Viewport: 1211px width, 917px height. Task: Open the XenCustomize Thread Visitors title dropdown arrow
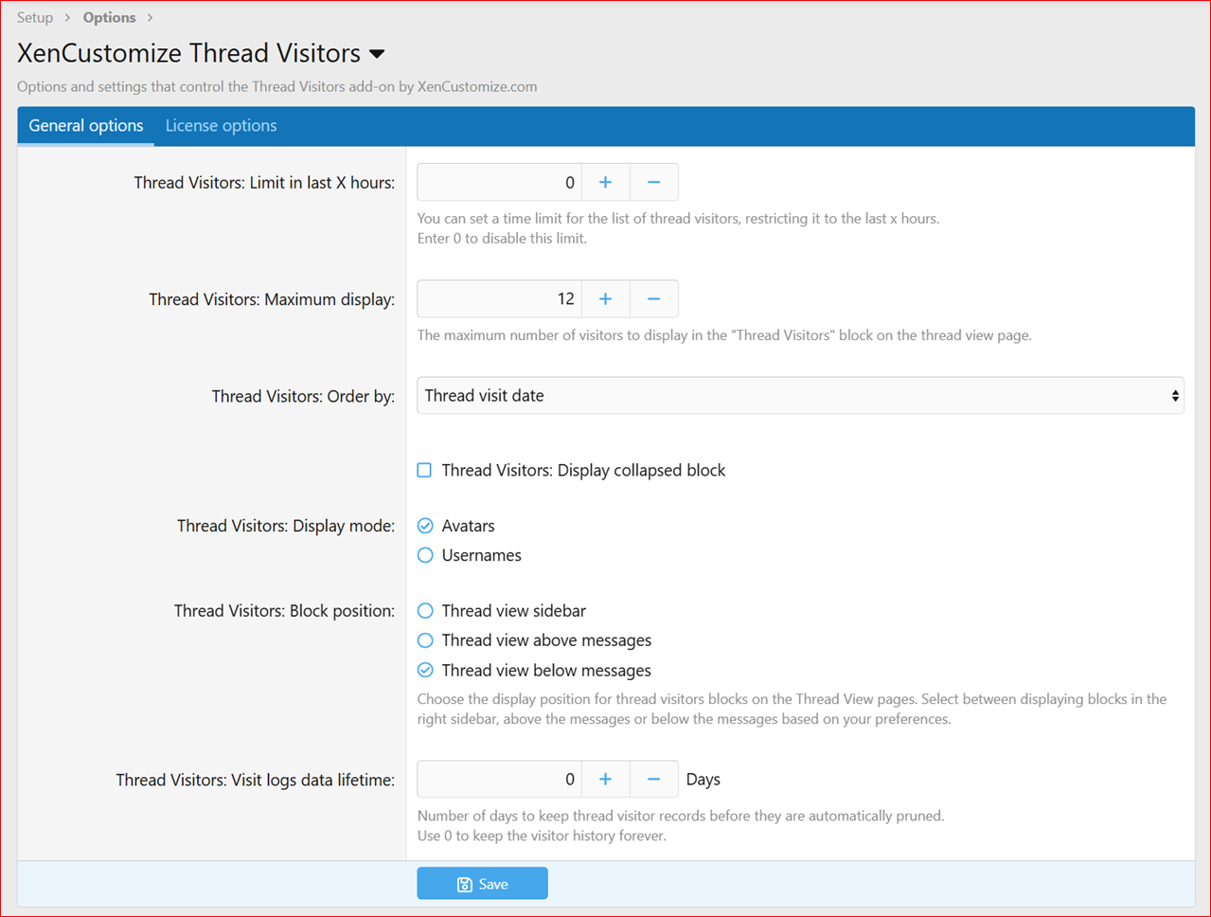click(377, 54)
